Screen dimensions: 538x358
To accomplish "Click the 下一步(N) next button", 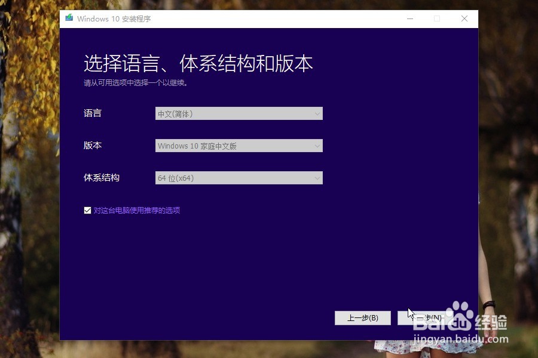I will pos(426,318).
